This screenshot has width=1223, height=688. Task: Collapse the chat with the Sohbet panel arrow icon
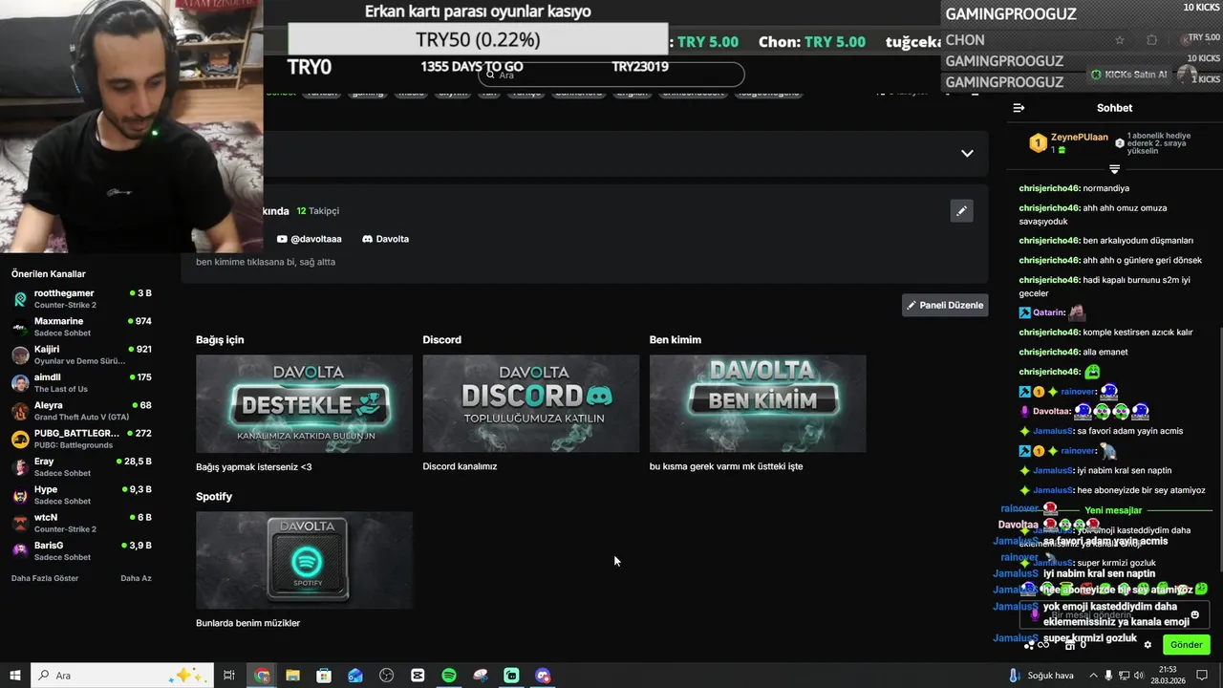click(x=1019, y=108)
